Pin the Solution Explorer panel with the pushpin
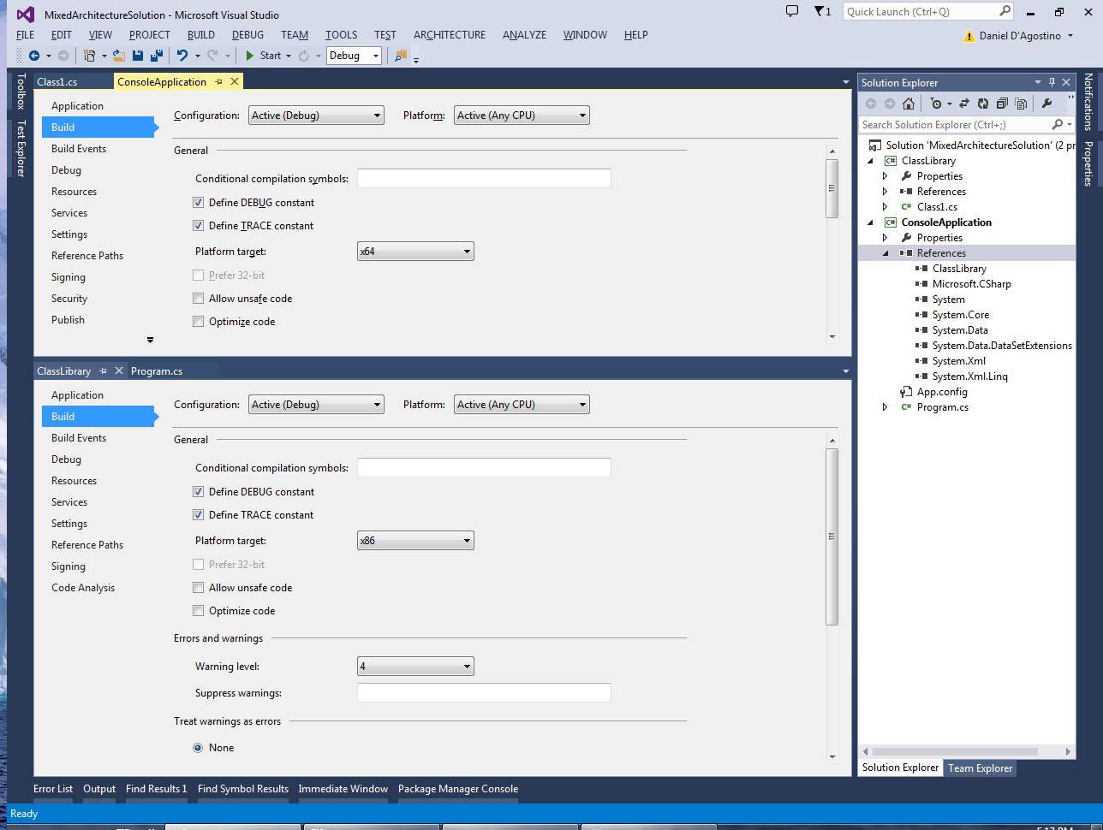The width and height of the screenshot is (1103, 830). pos(1052,83)
